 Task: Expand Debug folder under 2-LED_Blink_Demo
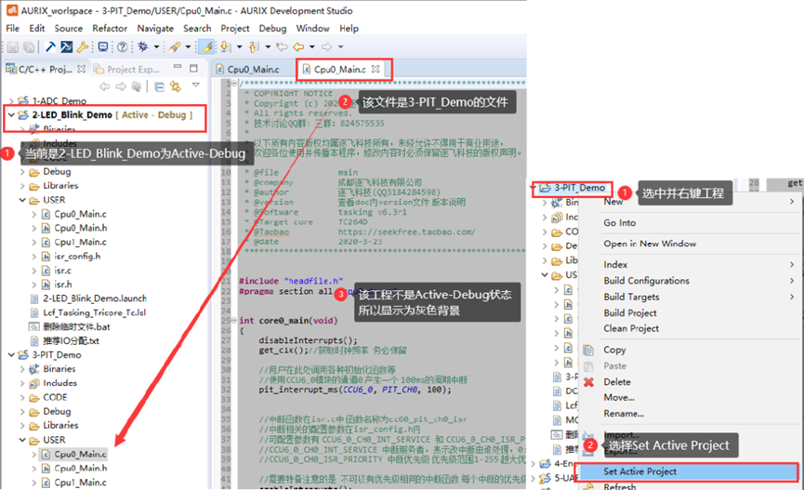coord(22,172)
